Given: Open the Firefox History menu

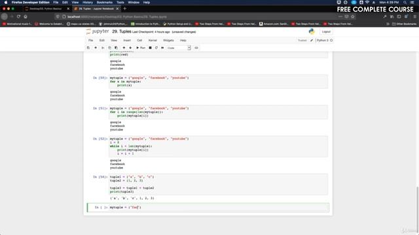Looking at the screenshot, I should tap(87, 3).
